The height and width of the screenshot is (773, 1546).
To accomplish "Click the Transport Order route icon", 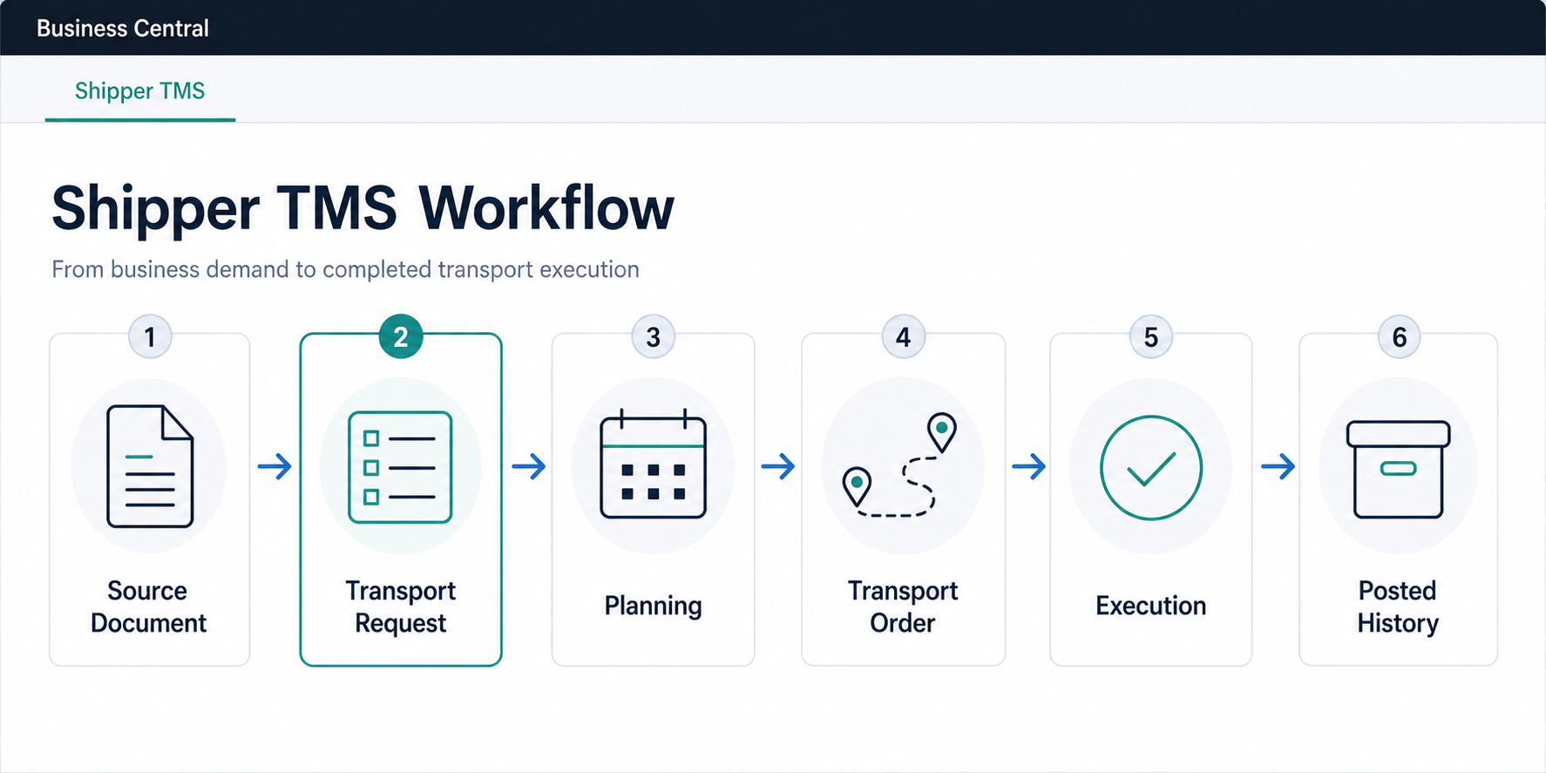I will [900, 464].
